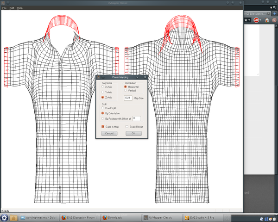
Task: Select By Position with Offset option
Action: [102, 118]
